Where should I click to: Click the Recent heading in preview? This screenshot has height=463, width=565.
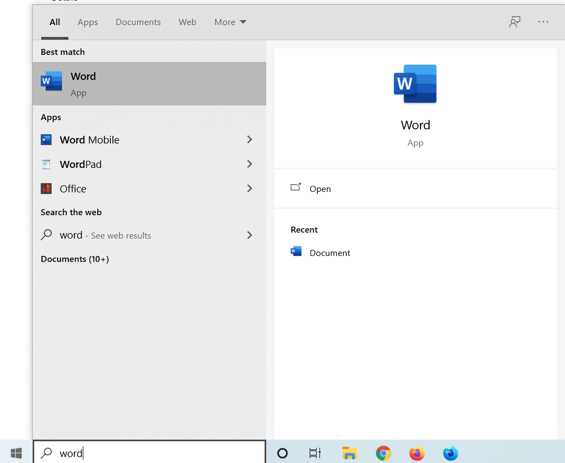pos(304,230)
